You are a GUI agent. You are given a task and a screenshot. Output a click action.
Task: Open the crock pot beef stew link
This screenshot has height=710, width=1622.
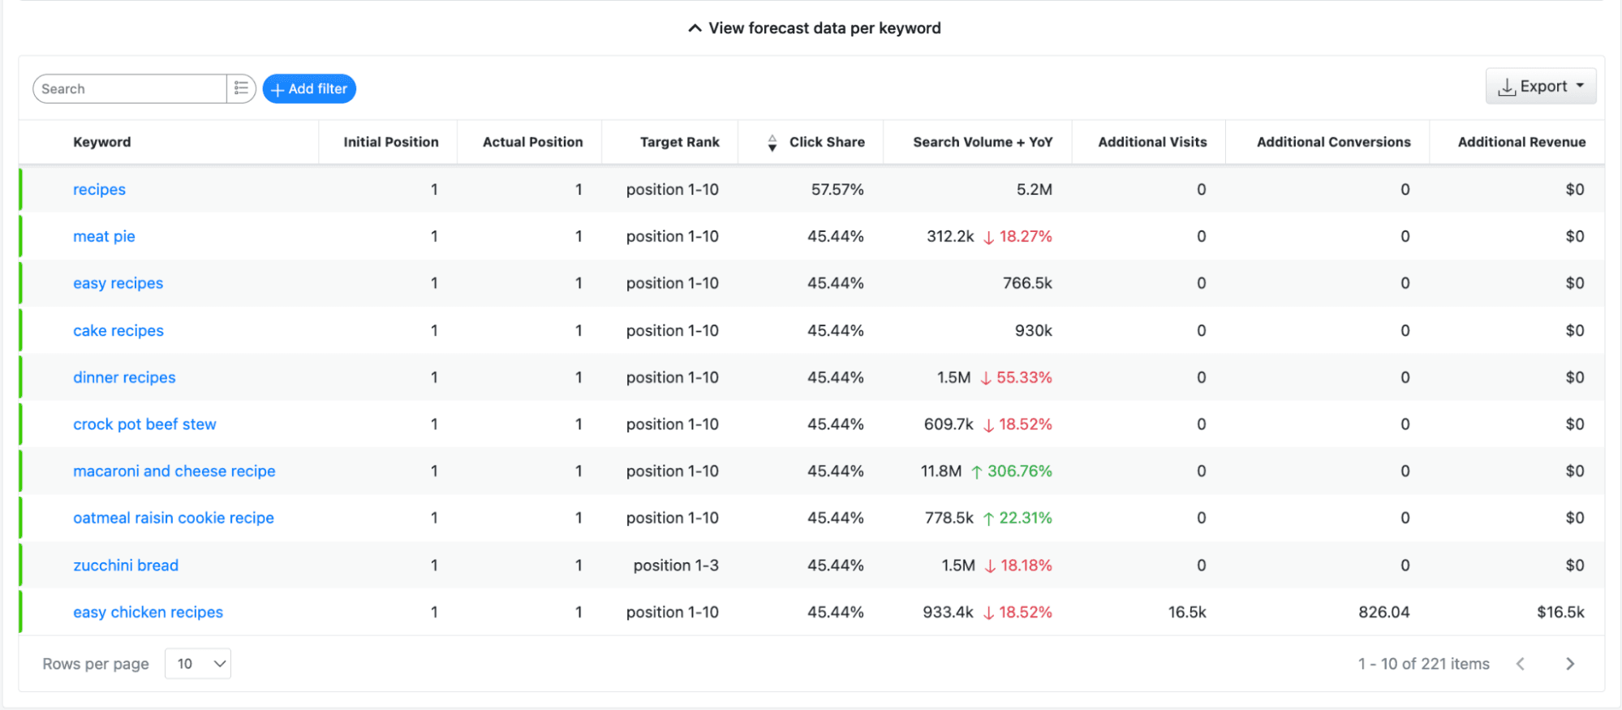pos(144,424)
